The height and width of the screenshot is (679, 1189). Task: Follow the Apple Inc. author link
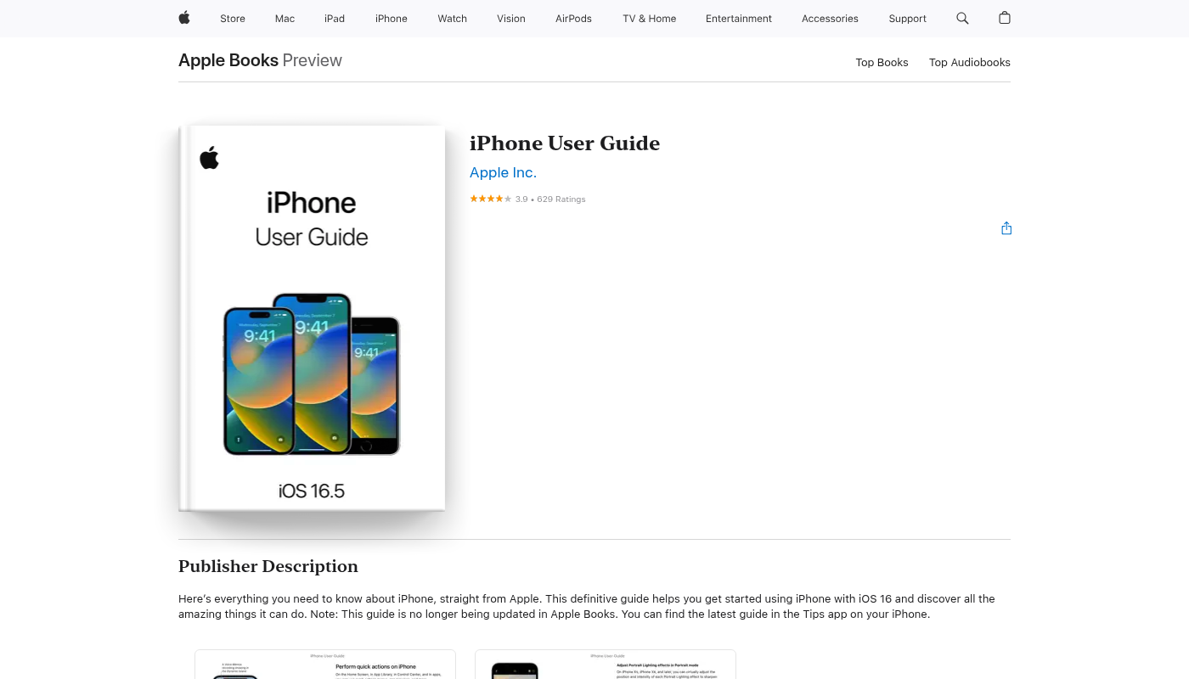[503, 172]
